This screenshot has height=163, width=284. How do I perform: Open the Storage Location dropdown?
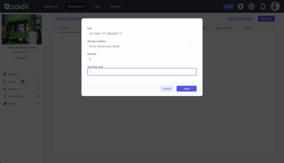pyautogui.click(x=142, y=46)
